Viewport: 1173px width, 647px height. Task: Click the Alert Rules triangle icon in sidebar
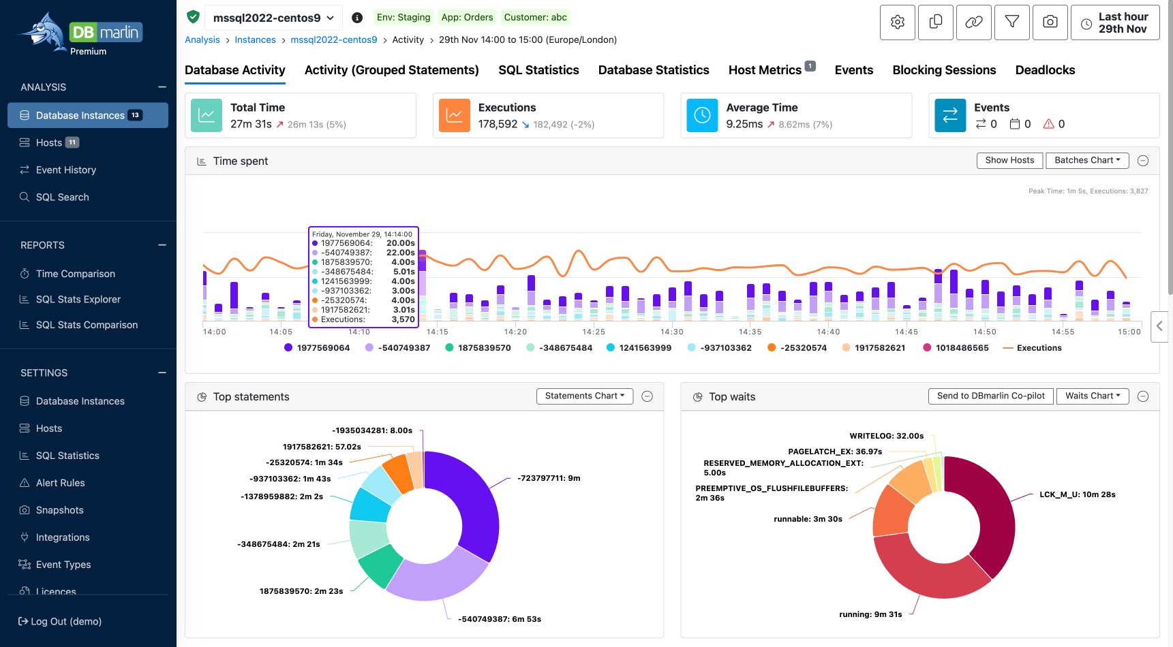pyautogui.click(x=25, y=483)
